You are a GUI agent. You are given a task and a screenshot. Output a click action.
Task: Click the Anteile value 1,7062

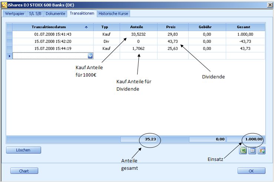coord(139,48)
